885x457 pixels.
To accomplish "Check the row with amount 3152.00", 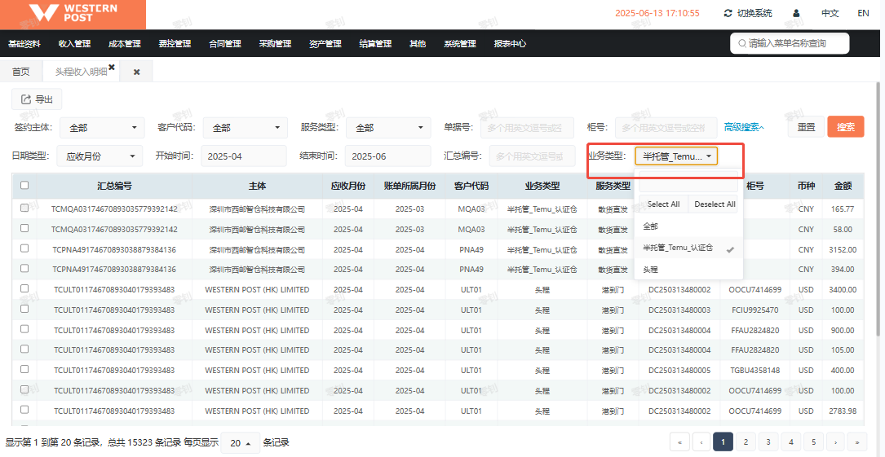I will [24, 248].
